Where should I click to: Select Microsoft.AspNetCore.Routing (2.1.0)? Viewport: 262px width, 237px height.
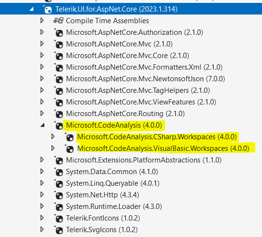(x=125, y=114)
